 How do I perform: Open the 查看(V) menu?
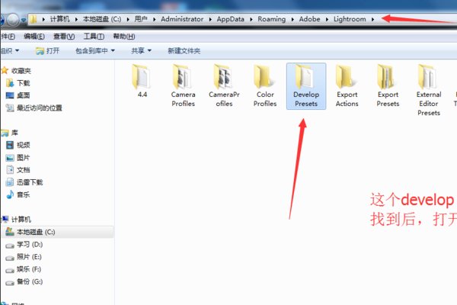coord(64,36)
